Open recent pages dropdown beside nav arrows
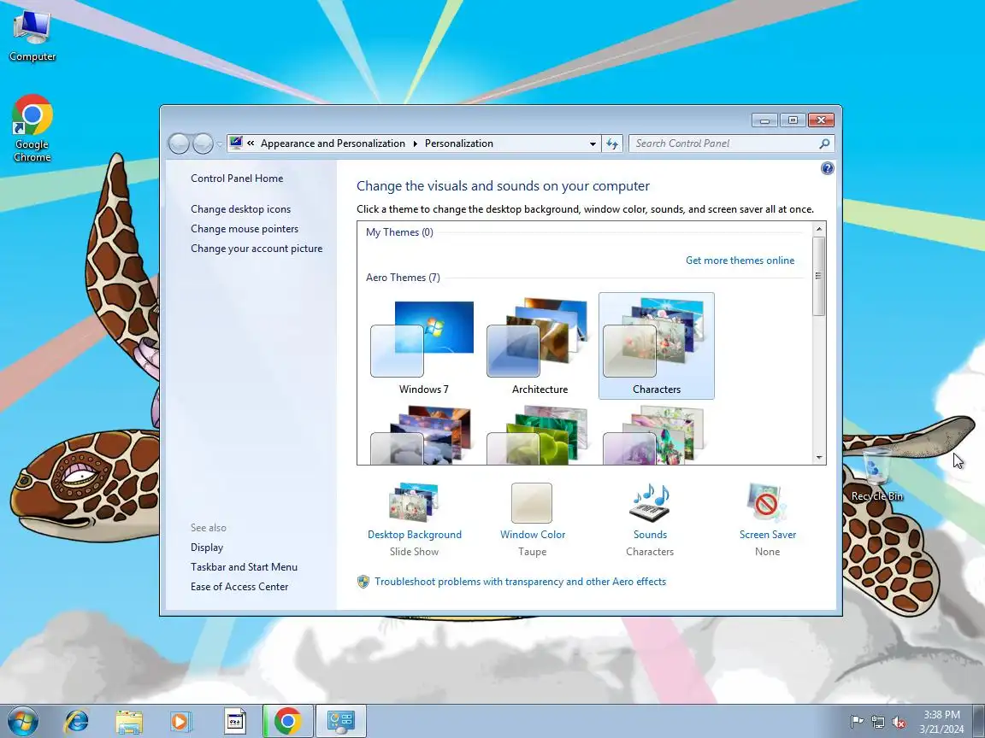985x738 pixels. tap(219, 143)
